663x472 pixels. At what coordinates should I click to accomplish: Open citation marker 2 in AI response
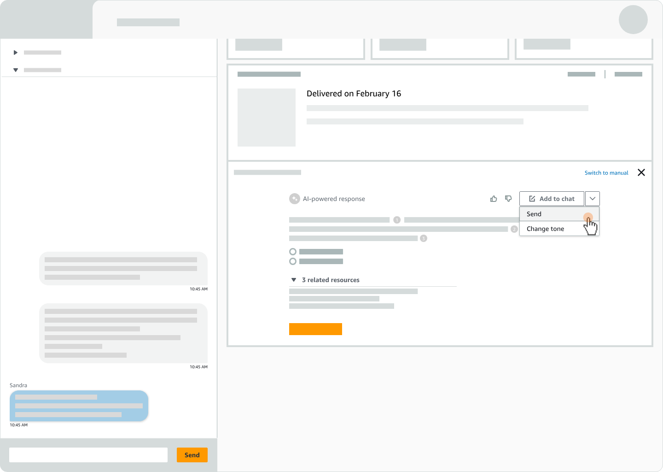click(514, 229)
